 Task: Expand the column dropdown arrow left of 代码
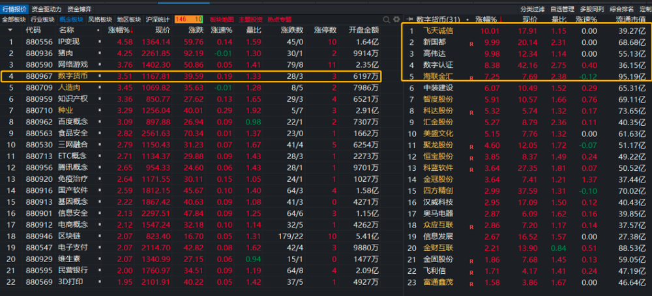tap(10, 30)
